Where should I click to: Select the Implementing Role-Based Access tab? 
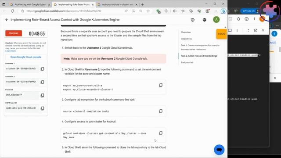(74, 4)
